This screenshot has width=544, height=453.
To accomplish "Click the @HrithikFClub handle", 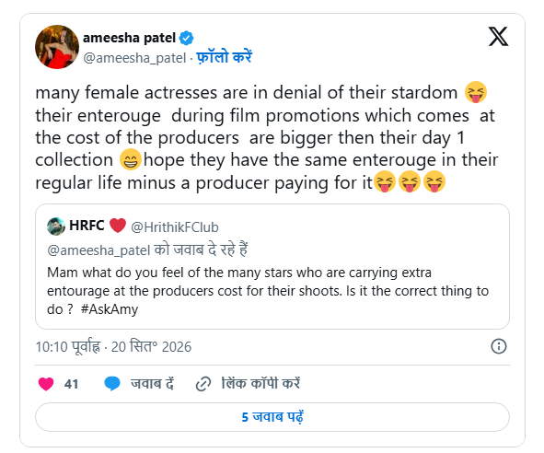I will click(x=175, y=227).
